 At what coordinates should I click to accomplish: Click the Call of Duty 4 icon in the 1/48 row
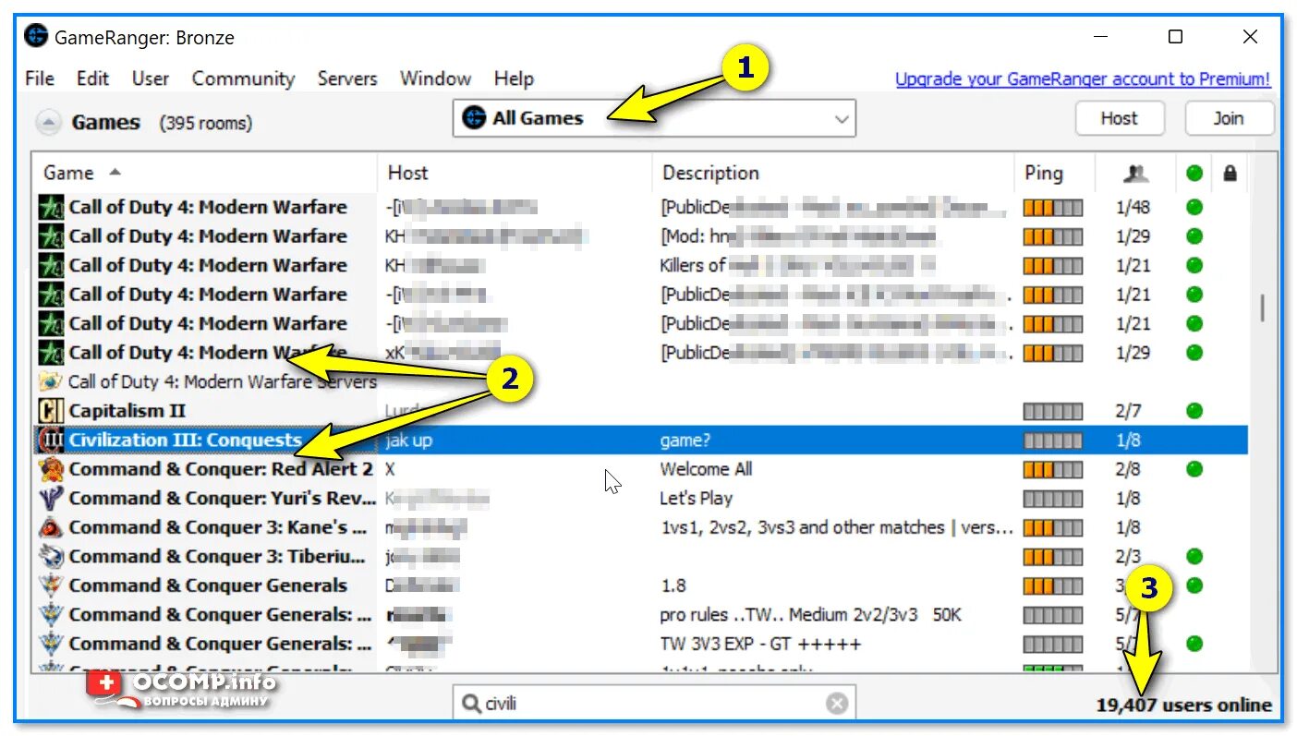(x=50, y=207)
